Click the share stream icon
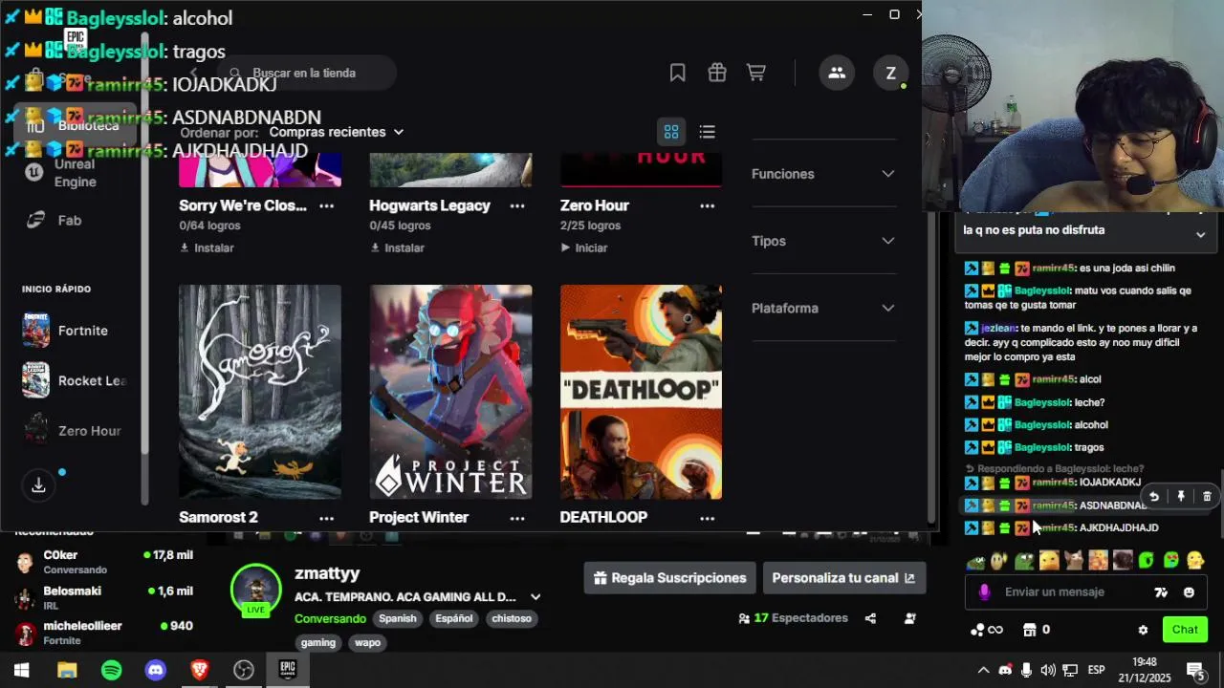This screenshot has height=688, width=1224. click(870, 618)
